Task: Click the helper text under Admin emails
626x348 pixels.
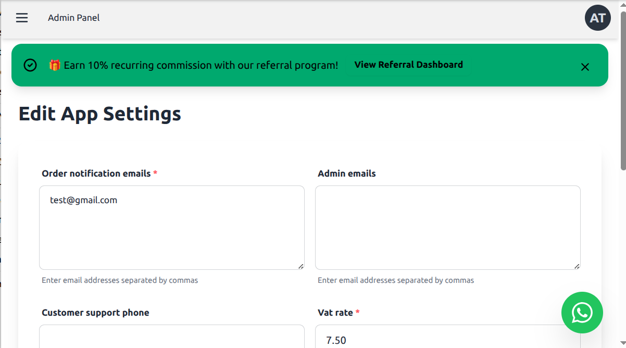Action: tap(396, 280)
